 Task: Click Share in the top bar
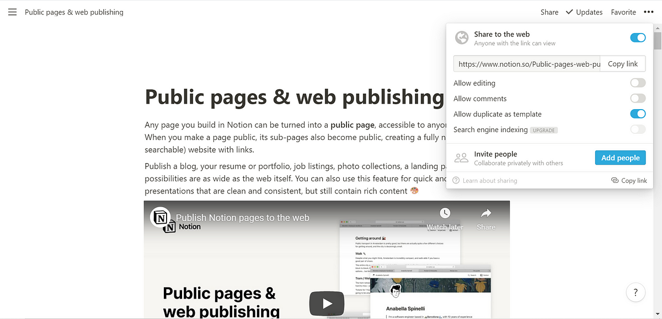click(x=549, y=12)
